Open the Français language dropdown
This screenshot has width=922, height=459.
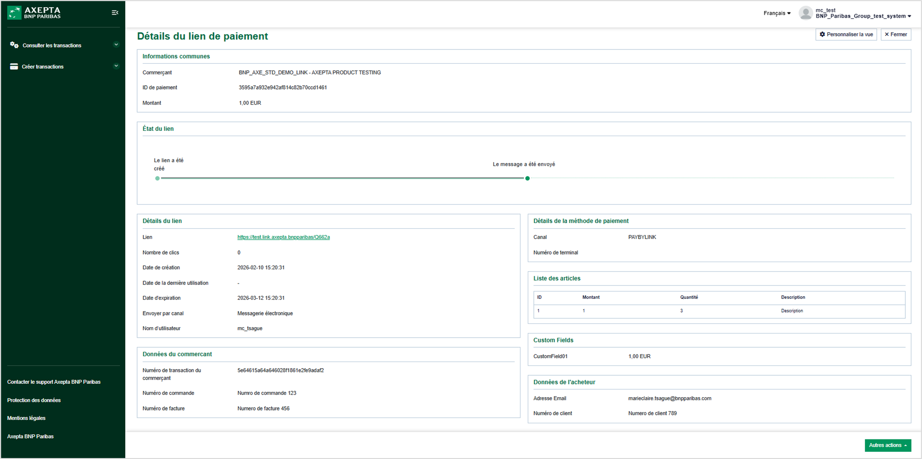[x=777, y=13]
